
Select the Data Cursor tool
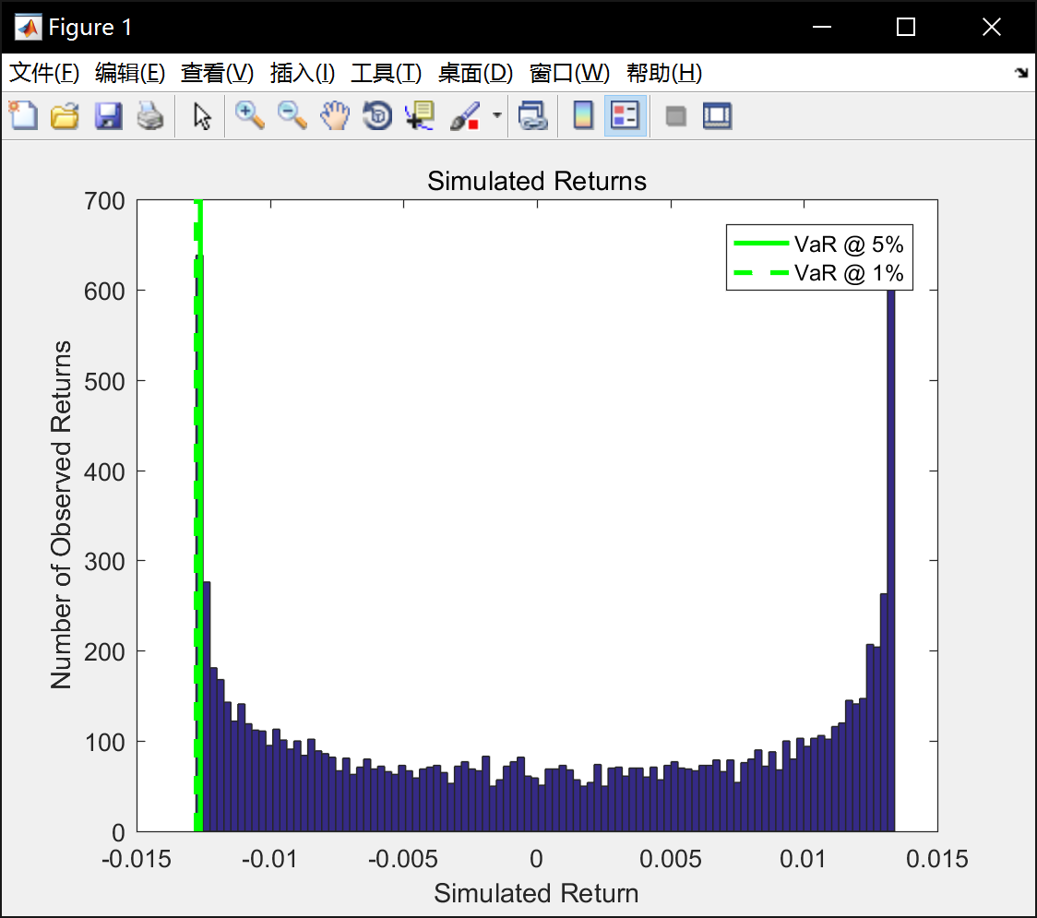pyautogui.click(x=420, y=115)
